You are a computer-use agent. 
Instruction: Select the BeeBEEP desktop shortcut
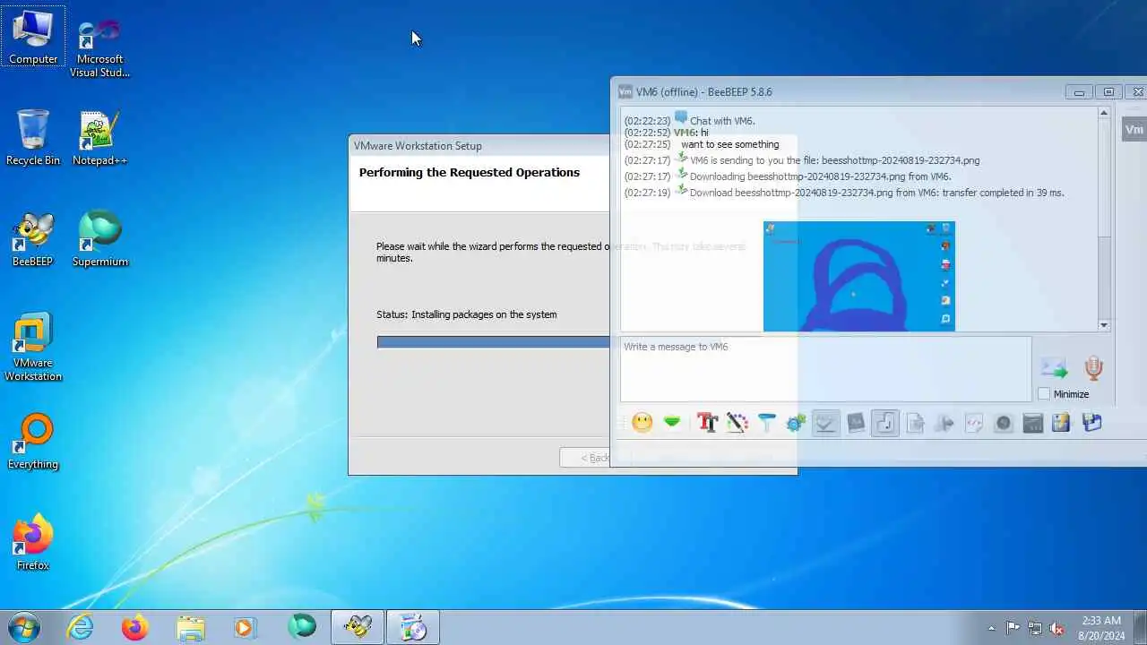(33, 239)
